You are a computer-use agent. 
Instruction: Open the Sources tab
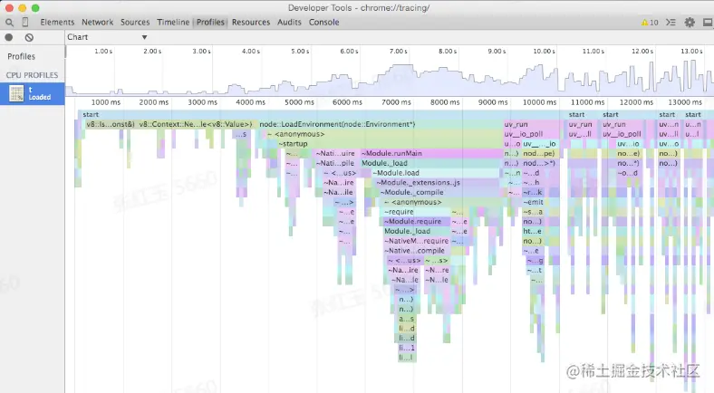pyautogui.click(x=135, y=23)
